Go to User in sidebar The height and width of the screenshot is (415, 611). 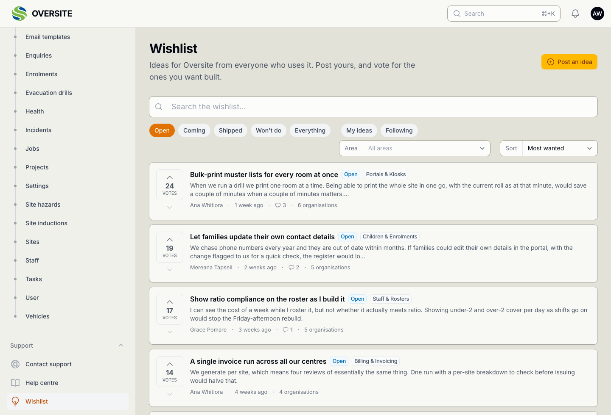(x=32, y=298)
